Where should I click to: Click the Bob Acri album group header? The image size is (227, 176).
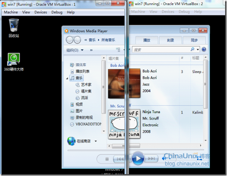(117, 65)
